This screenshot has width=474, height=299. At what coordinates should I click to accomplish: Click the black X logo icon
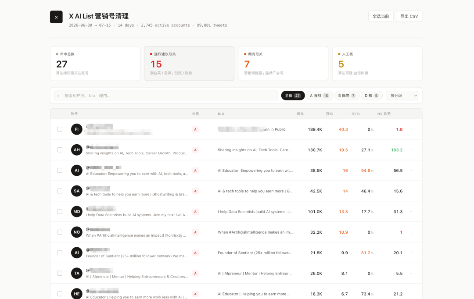(x=56, y=17)
